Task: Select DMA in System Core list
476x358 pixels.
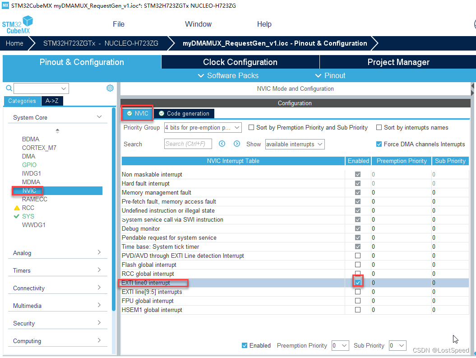Action: [28, 156]
